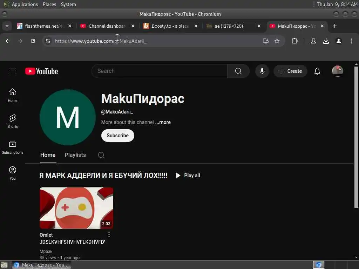Select the channel Home tab
The height and width of the screenshot is (269, 359).
coord(48,155)
